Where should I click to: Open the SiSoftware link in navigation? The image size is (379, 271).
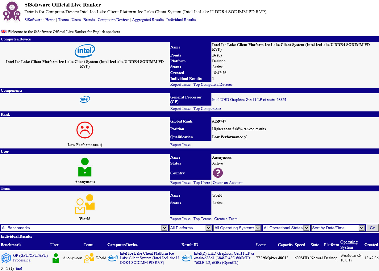coord(33,20)
